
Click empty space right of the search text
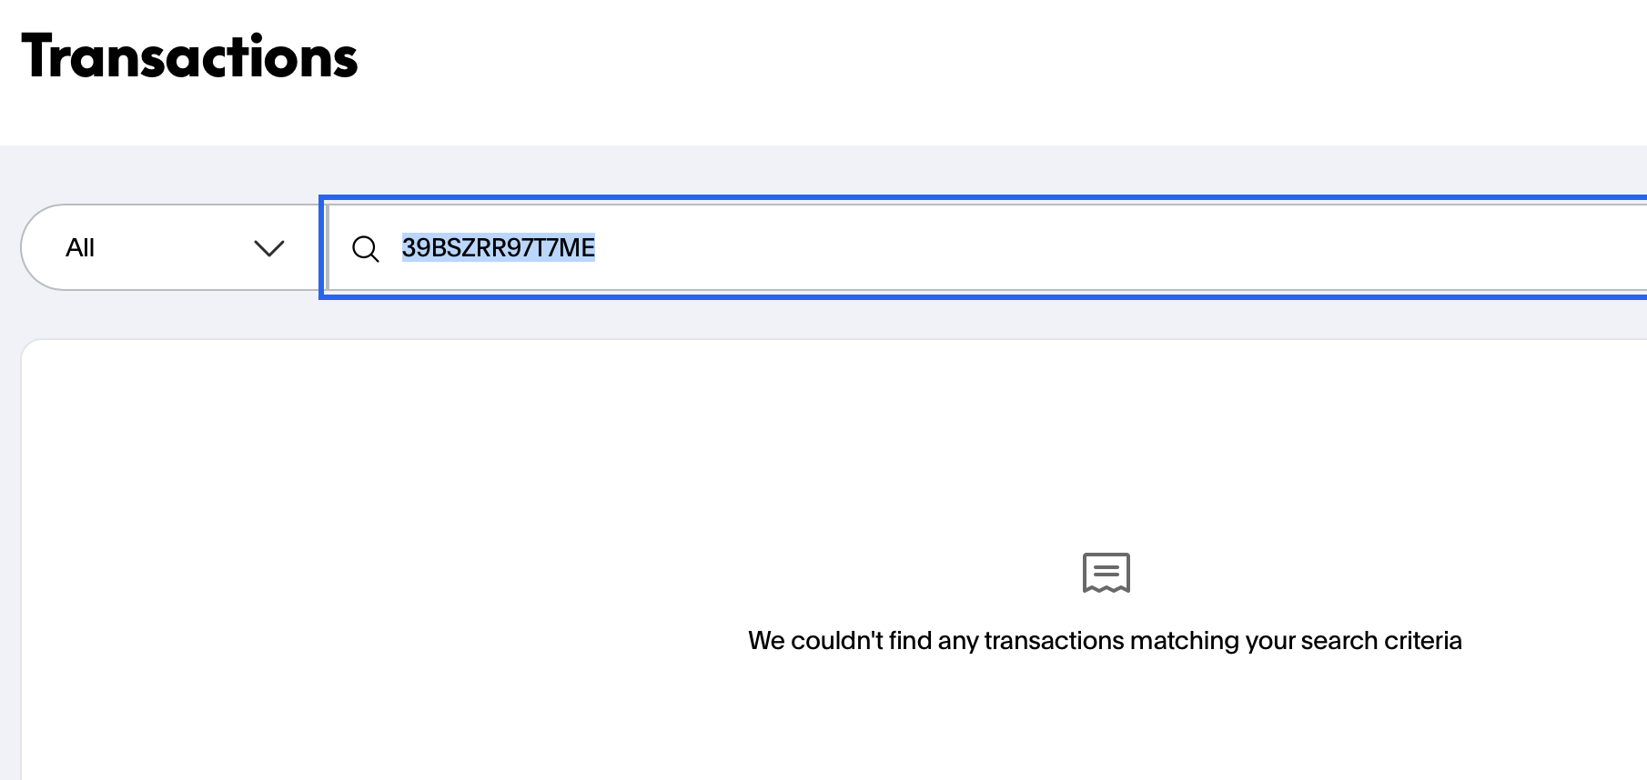[1092, 247]
